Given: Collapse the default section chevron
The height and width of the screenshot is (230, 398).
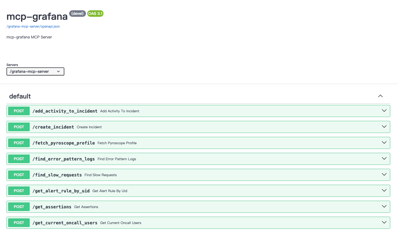Looking at the screenshot, I should (380, 96).
